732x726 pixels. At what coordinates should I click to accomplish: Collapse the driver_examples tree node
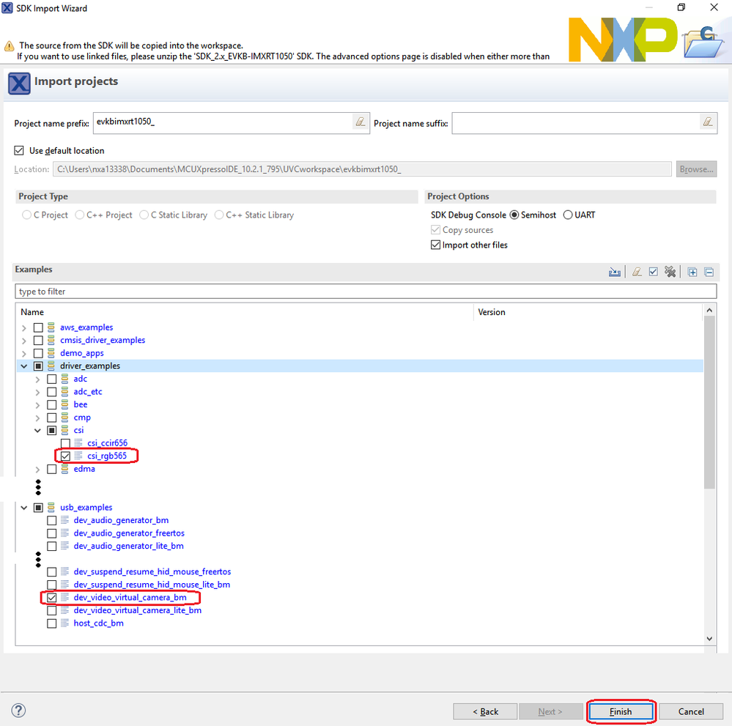tap(24, 366)
